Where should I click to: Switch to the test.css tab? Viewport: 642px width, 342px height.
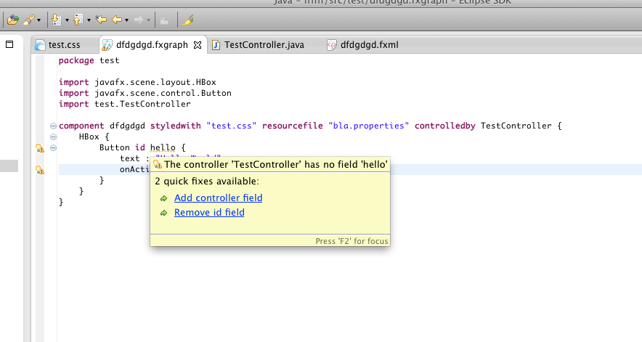(63, 45)
